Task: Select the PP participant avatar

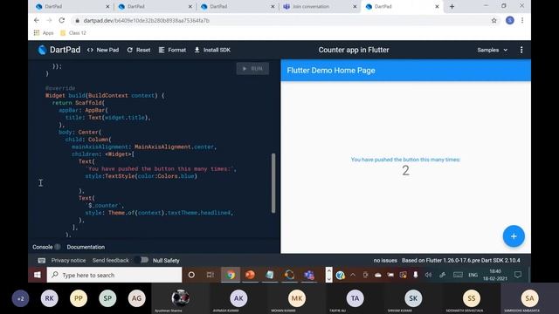Action: (x=79, y=298)
